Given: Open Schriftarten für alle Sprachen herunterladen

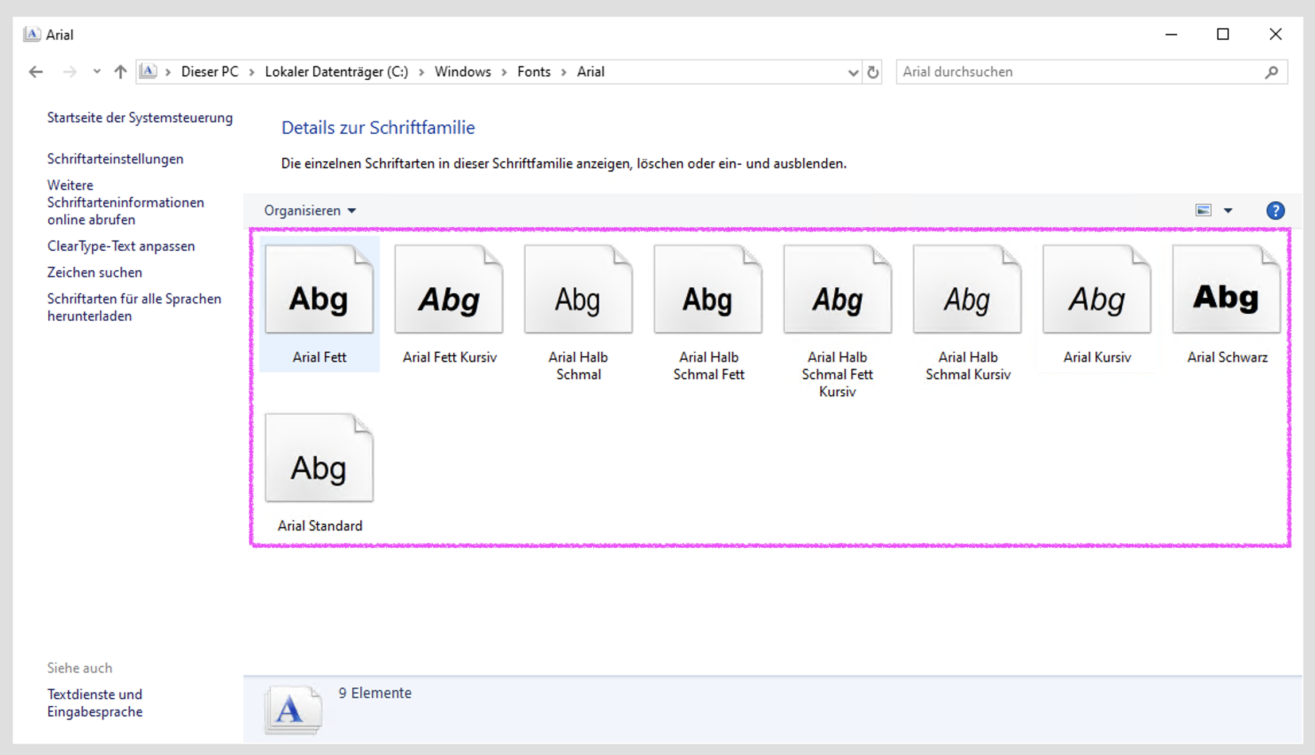Looking at the screenshot, I should 134,308.
